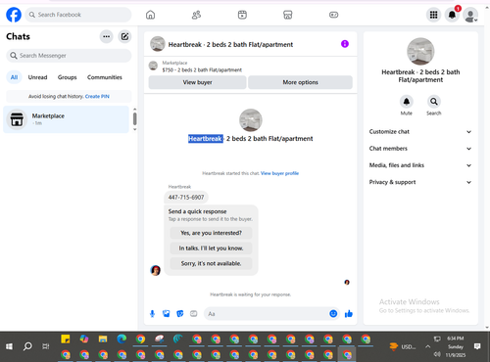Screen dimensions: 490x362
Task: Click the Create PIN link
Action: (x=97, y=96)
